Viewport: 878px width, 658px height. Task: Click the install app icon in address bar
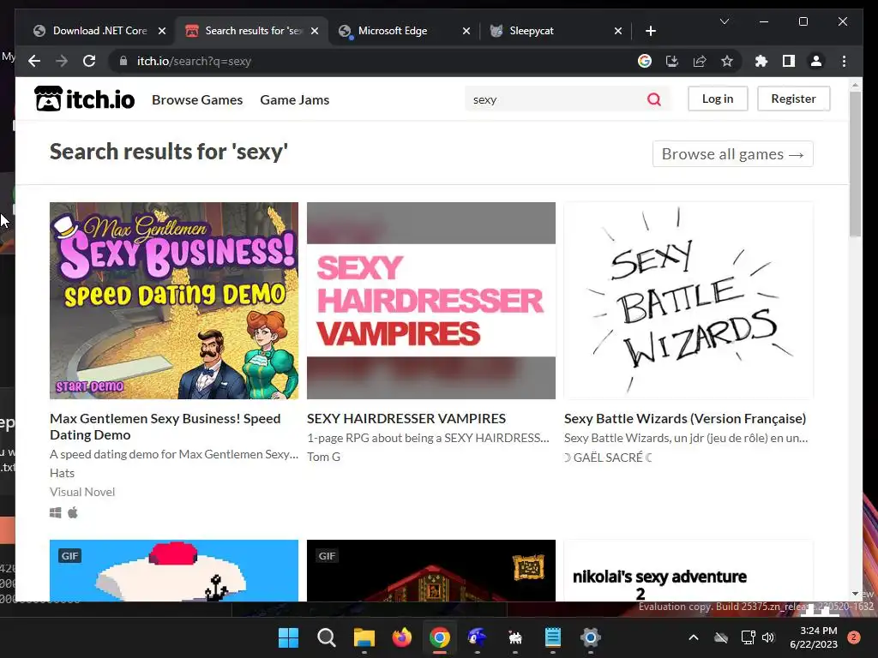[x=672, y=61]
